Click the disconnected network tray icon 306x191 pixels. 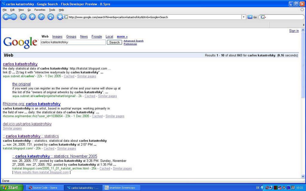click(280, 188)
